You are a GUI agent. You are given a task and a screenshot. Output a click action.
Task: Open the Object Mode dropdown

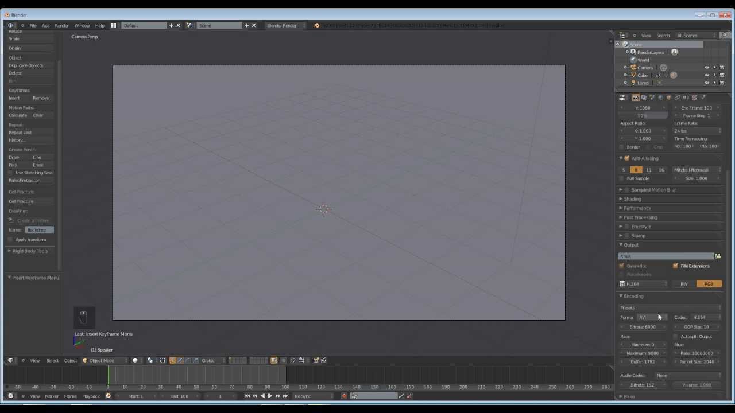(105, 360)
